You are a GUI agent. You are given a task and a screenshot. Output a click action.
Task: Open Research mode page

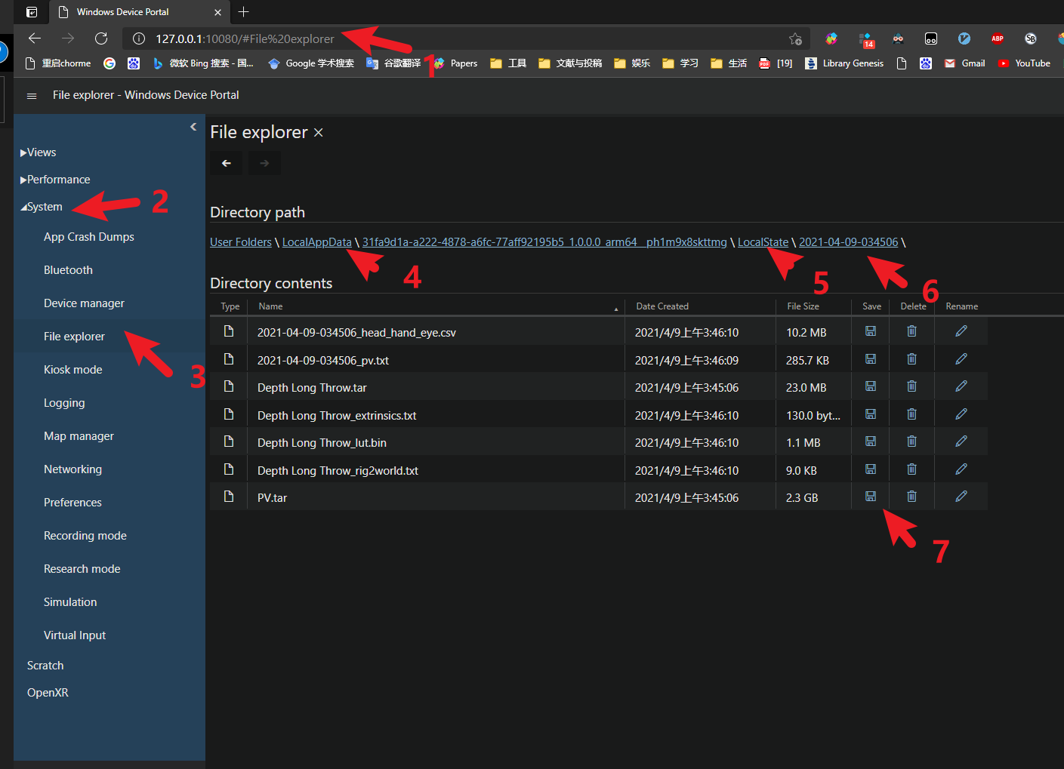tap(82, 569)
